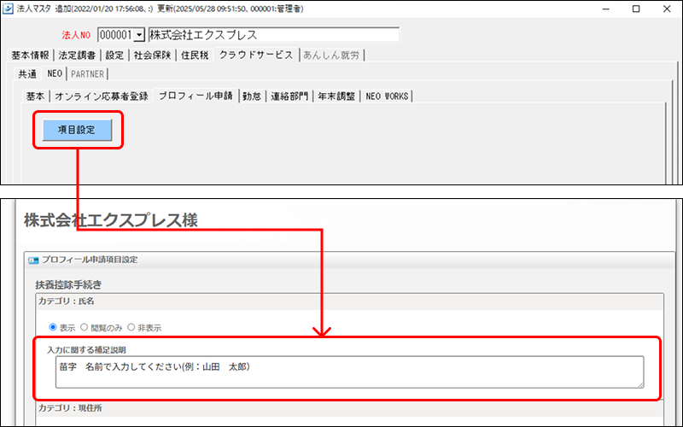Image resolution: width=683 pixels, height=427 pixels.
Task: Switch to the 法定調書 tab
Action: 77,55
